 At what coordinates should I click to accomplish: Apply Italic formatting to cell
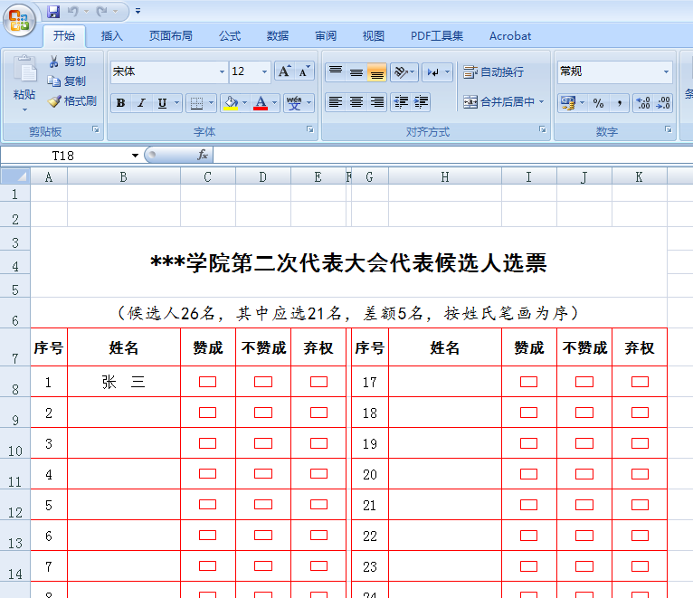coord(141,103)
